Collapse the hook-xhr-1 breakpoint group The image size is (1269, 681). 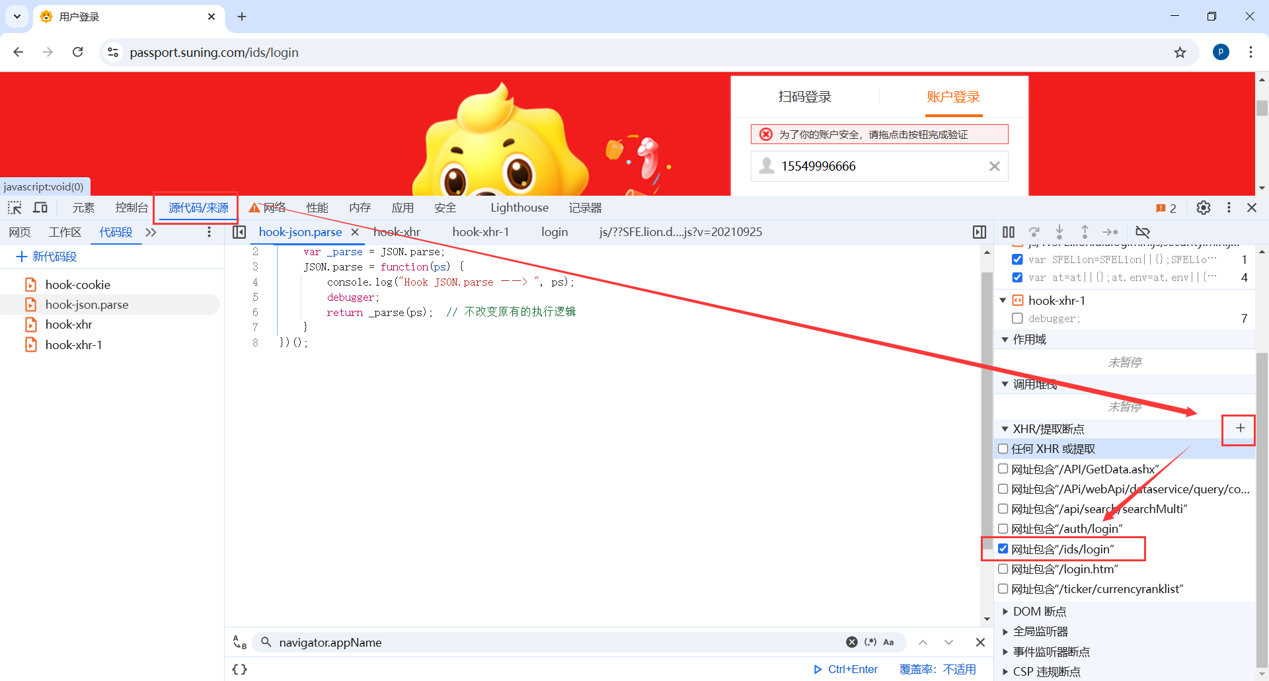click(x=1003, y=300)
